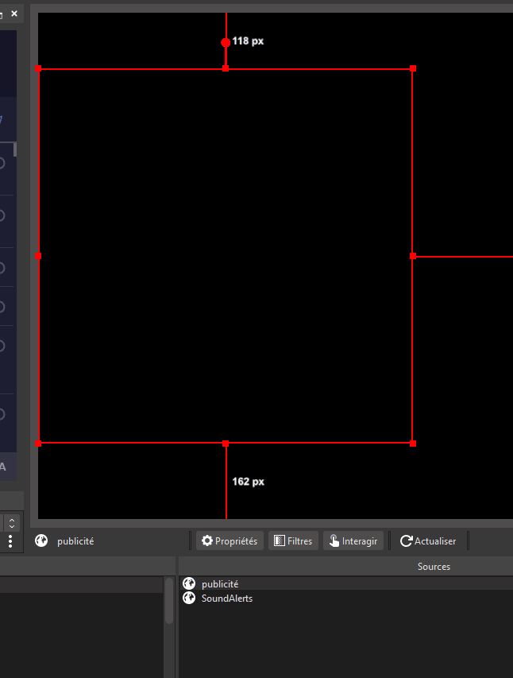This screenshot has width=513, height=678.
Task: Click the Sources panel header
Action: click(434, 567)
